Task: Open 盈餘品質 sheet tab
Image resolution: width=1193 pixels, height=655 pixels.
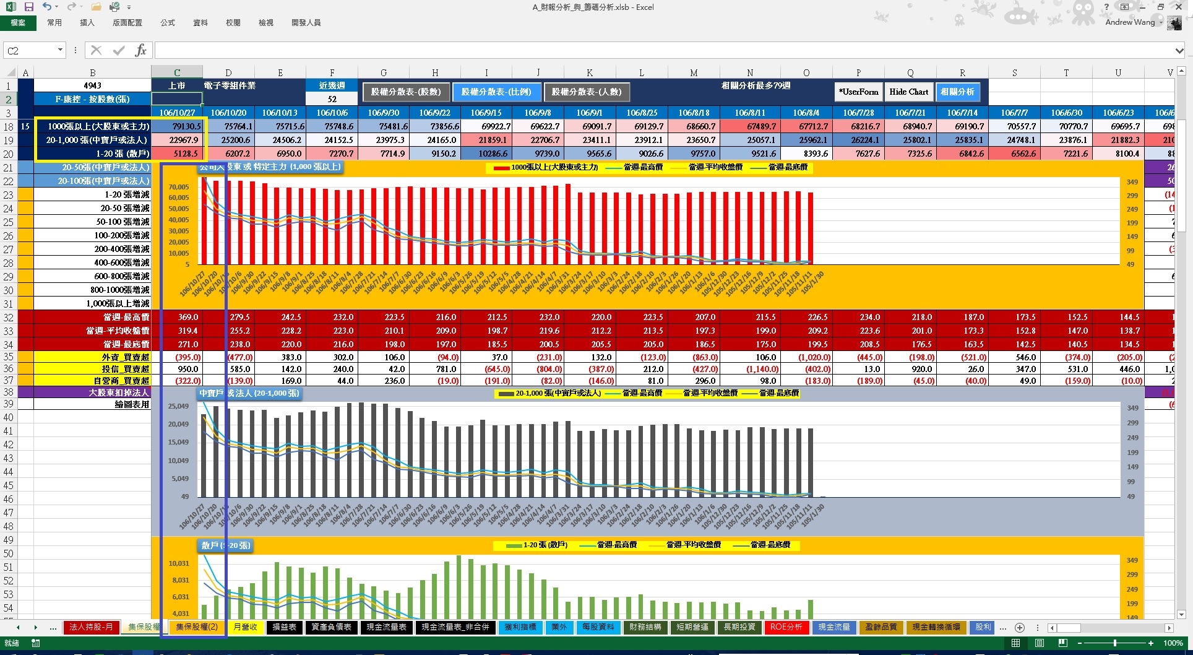Action: pyautogui.click(x=881, y=627)
